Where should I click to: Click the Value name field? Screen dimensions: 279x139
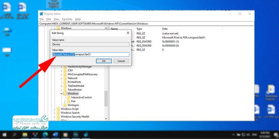tap(91, 44)
